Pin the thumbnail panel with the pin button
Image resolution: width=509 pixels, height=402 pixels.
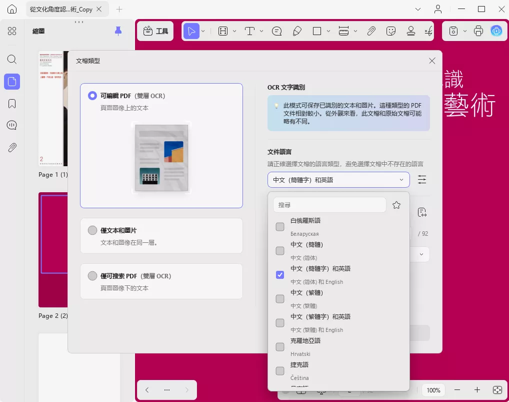click(x=118, y=31)
